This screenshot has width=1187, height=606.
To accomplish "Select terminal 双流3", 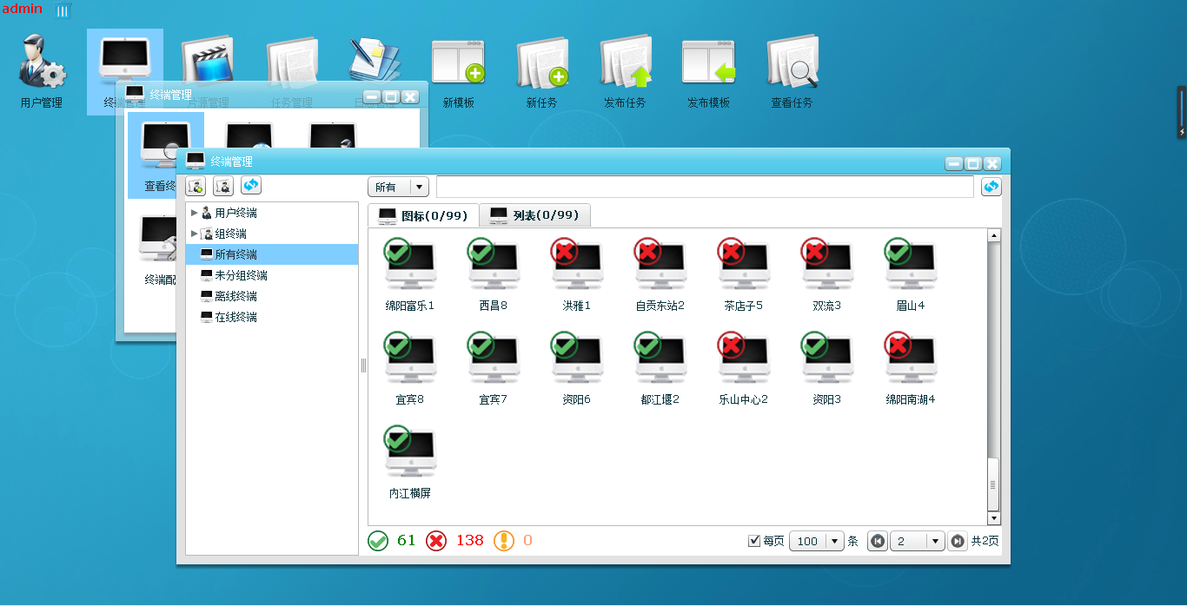I will click(827, 274).
